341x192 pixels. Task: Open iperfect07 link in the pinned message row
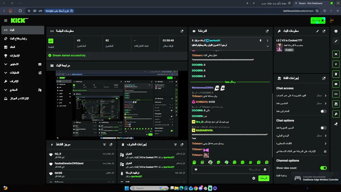pos(215,41)
